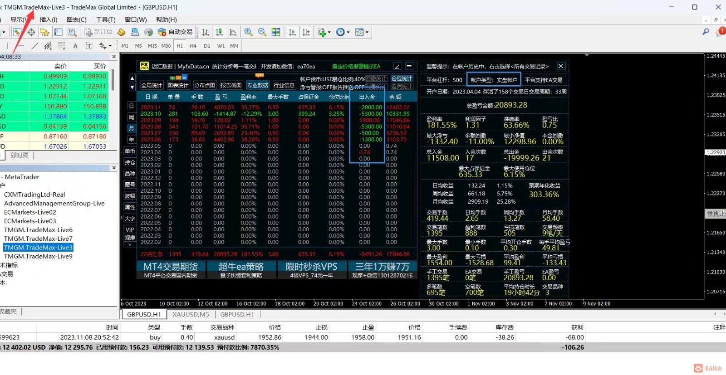This screenshot has height=375, width=726.
Task: Click the 仓位统计 button
Action: tap(402, 78)
